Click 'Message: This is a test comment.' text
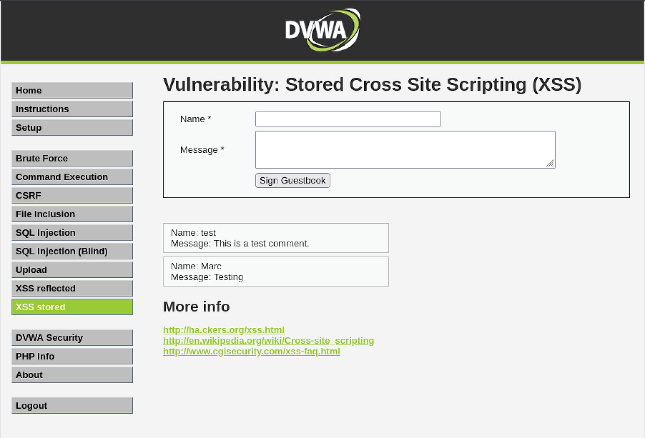The width and height of the screenshot is (645, 438). click(x=240, y=244)
